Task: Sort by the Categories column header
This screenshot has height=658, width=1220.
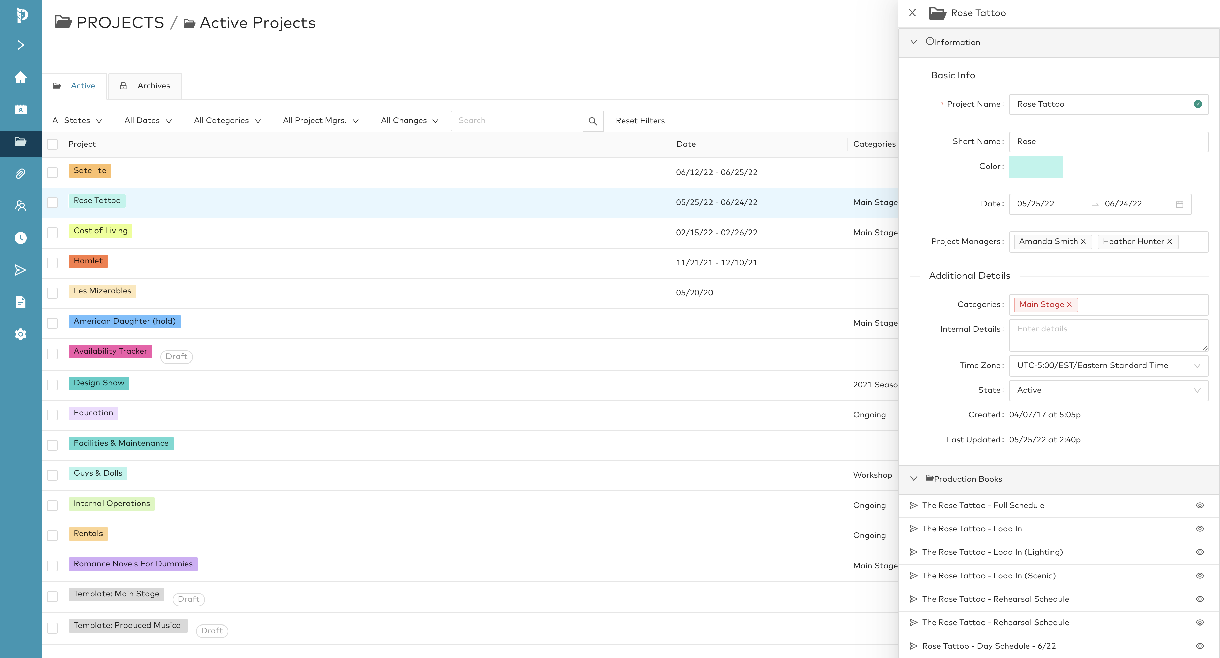Action: 874,144
